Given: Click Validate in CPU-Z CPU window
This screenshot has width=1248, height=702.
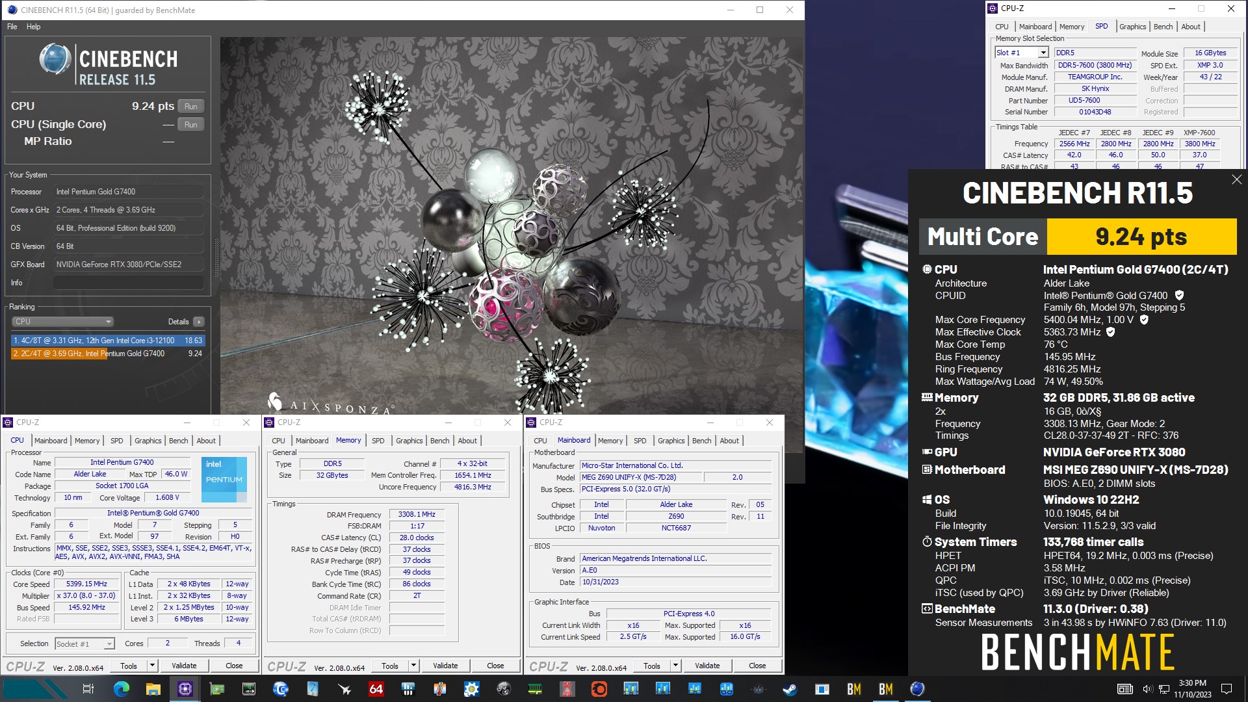Looking at the screenshot, I should [x=184, y=666].
